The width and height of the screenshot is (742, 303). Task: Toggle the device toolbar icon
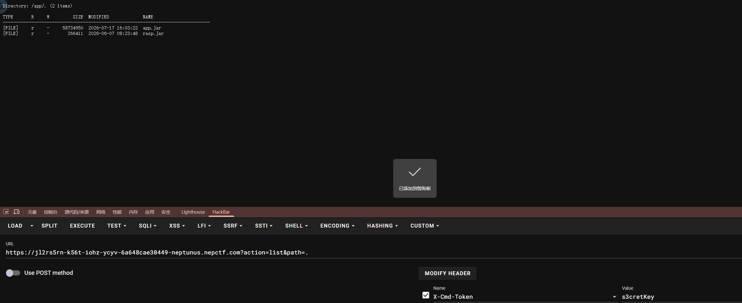pos(17,212)
